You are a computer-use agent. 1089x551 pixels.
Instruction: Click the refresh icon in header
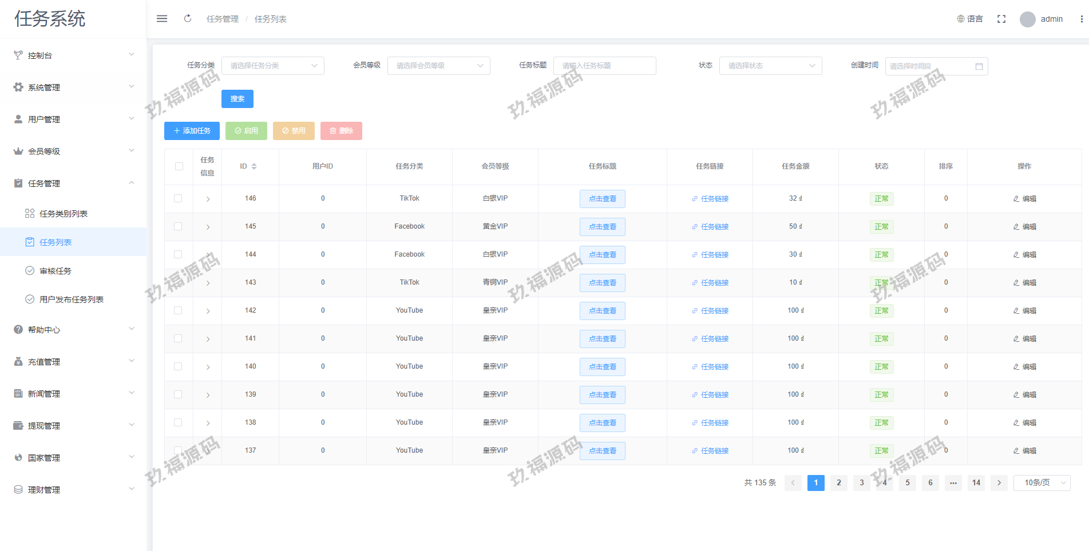(x=188, y=19)
